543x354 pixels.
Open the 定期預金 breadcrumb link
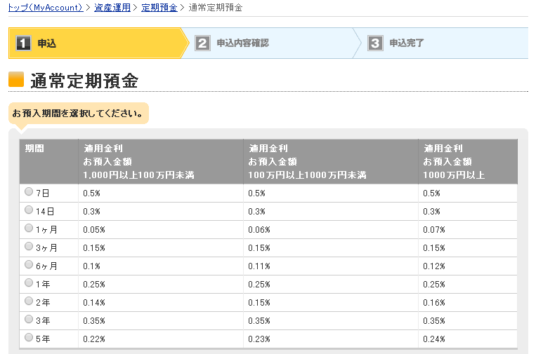coord(159,8)
